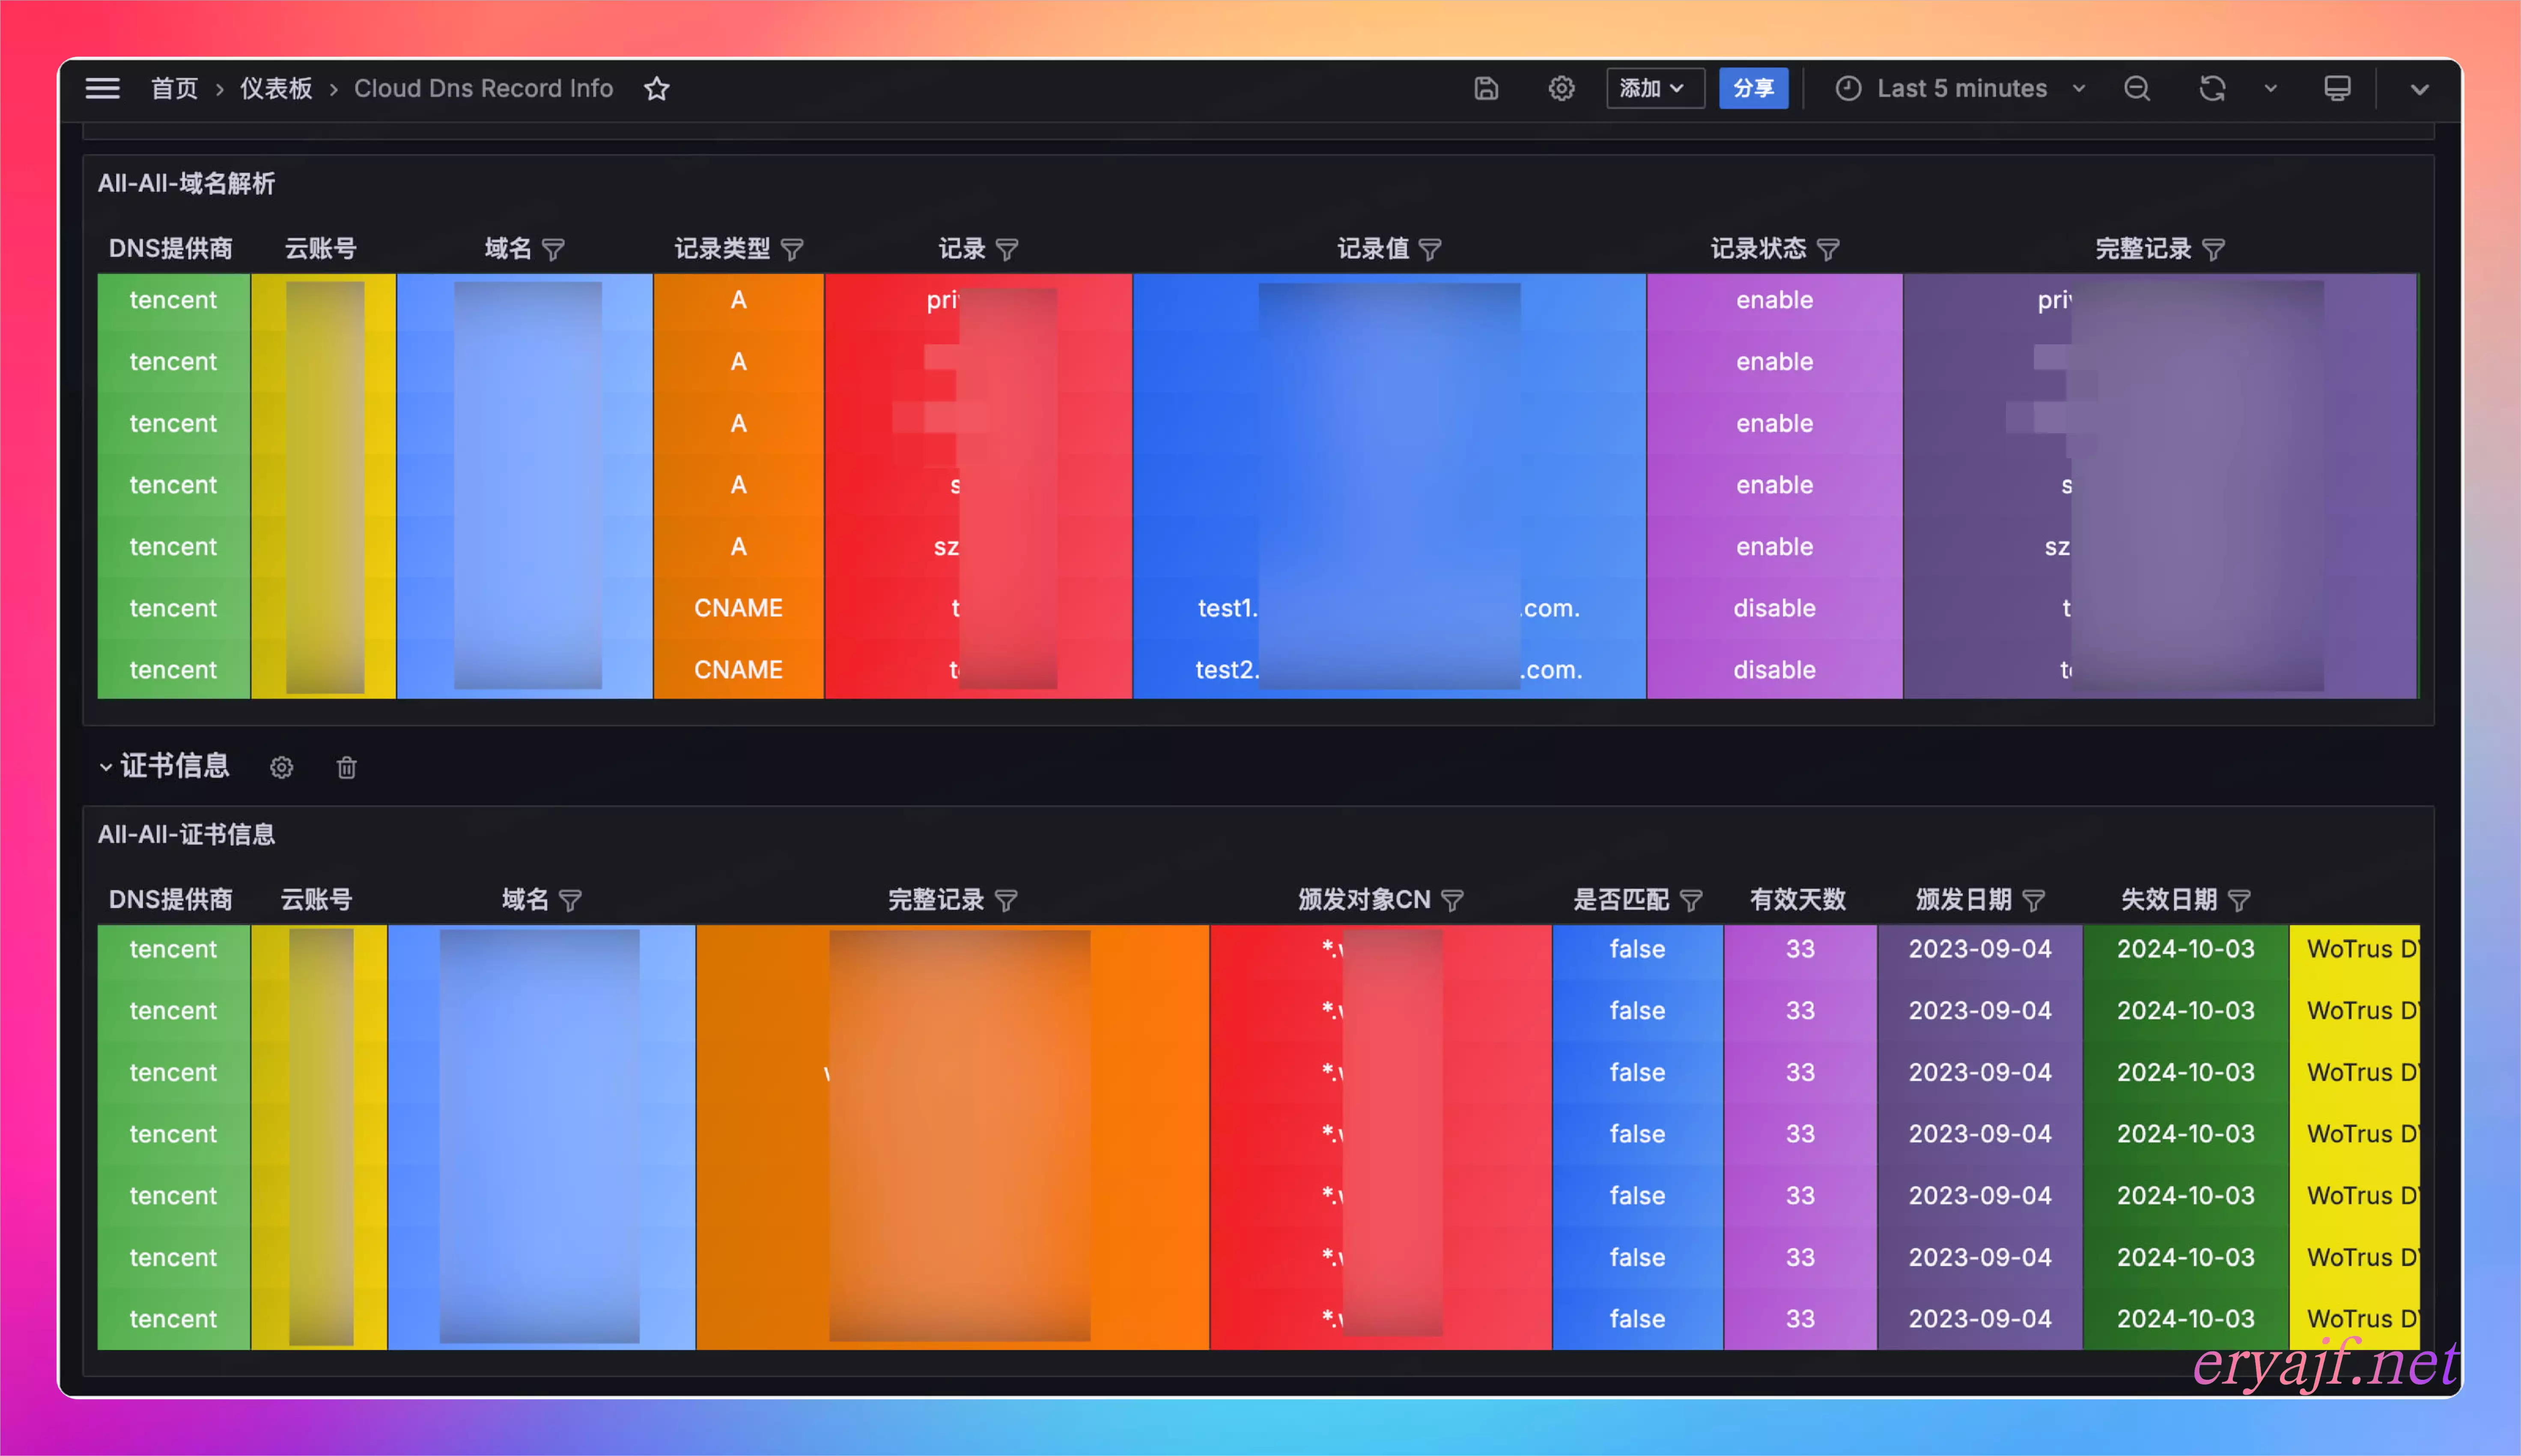Open the Last 5 minutes time picker
This screenshot has height=1456, width=2521.
tap(1961, 88)
